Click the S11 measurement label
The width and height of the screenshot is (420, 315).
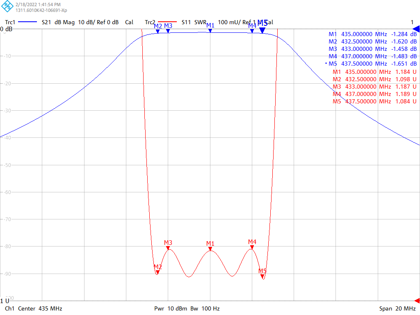(186, 22)
